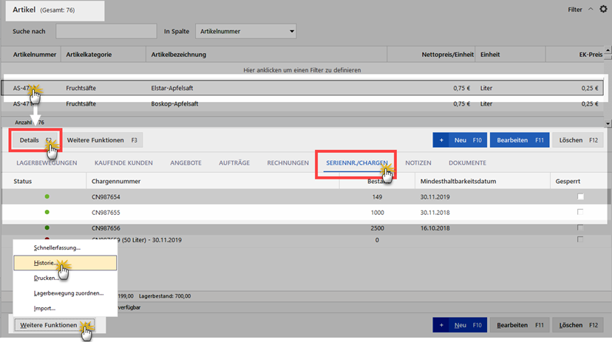
Task: Sort by Artikelnummer column header
Action: 35,55
